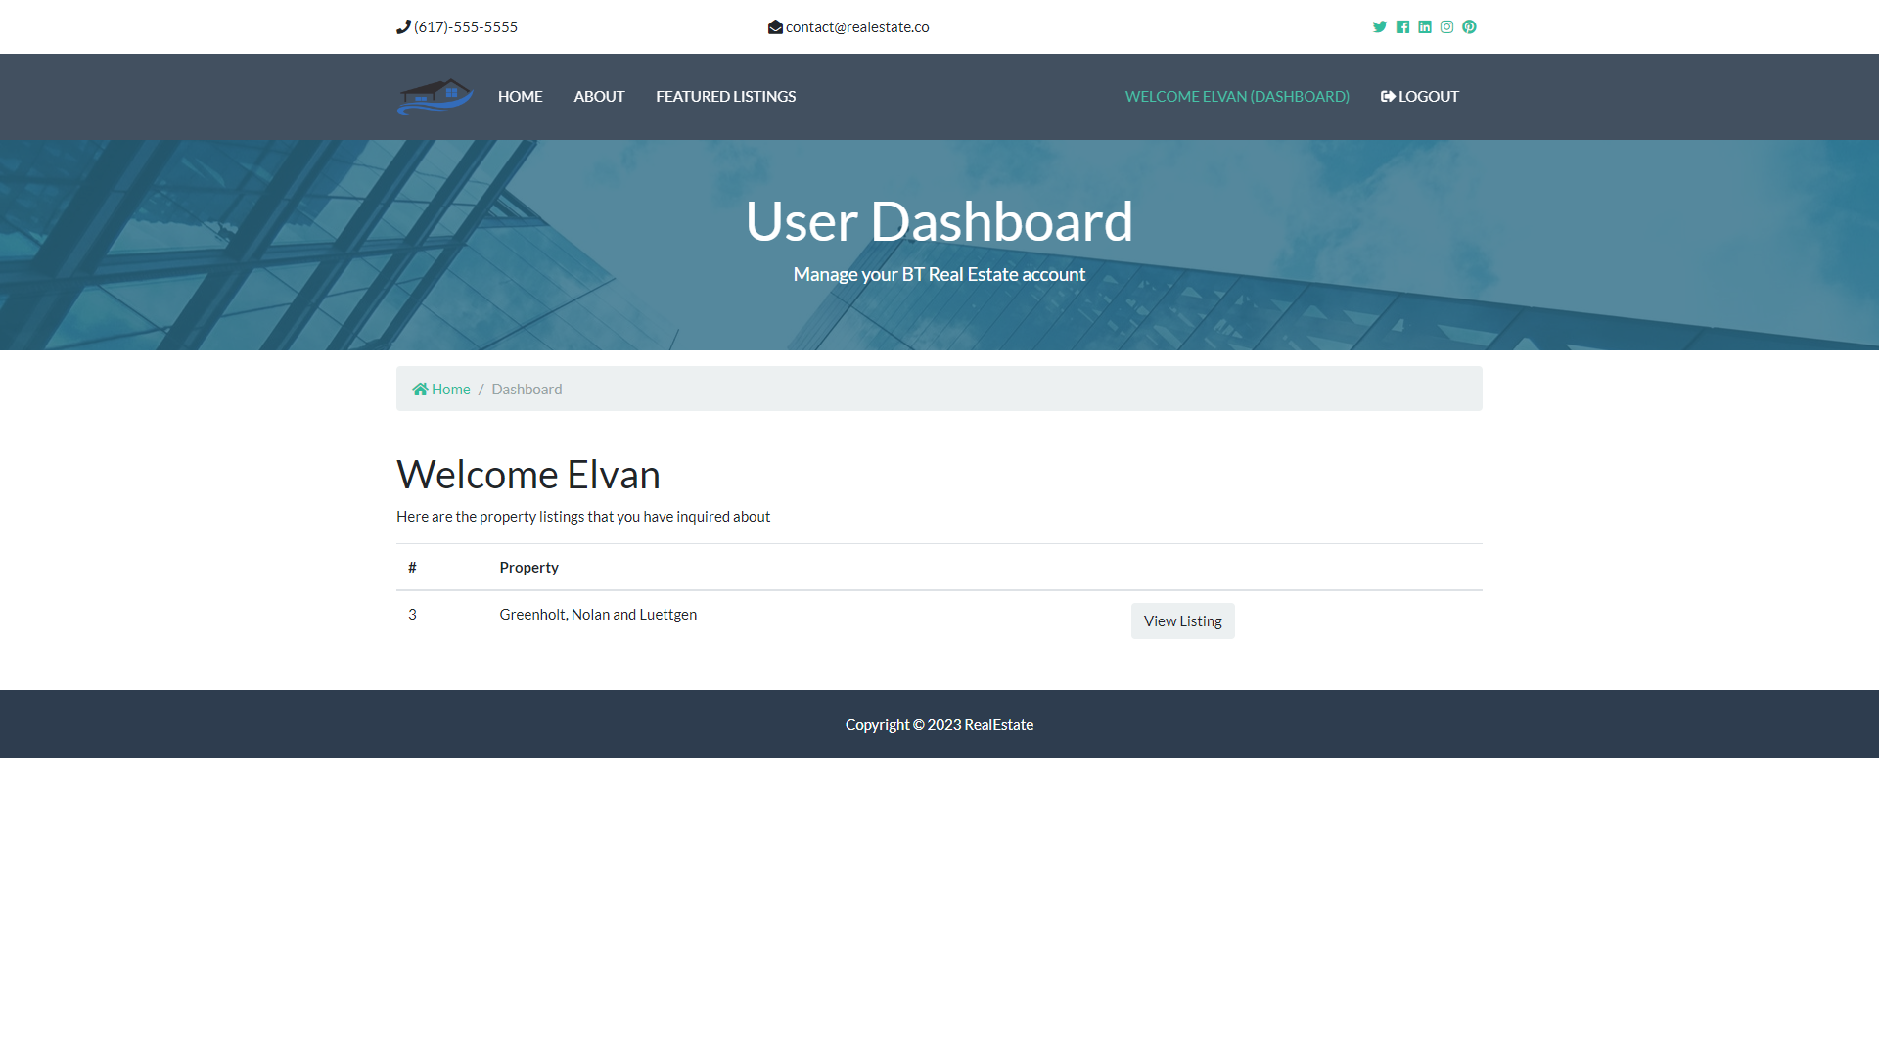
Task: Open FEATURED LISTINGS in navbar
Action: [x=725, y=96]
